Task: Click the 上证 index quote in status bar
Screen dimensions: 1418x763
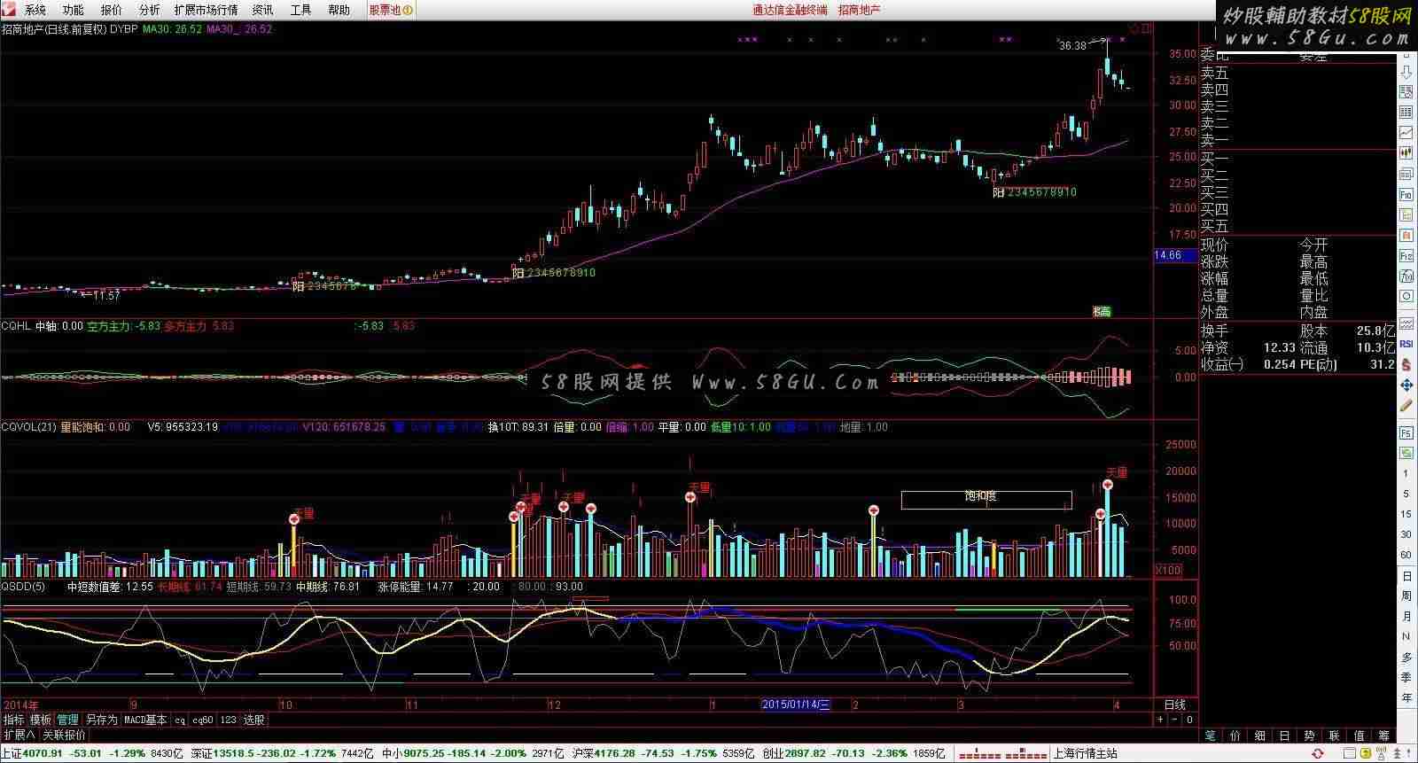Action: point(91,754)
